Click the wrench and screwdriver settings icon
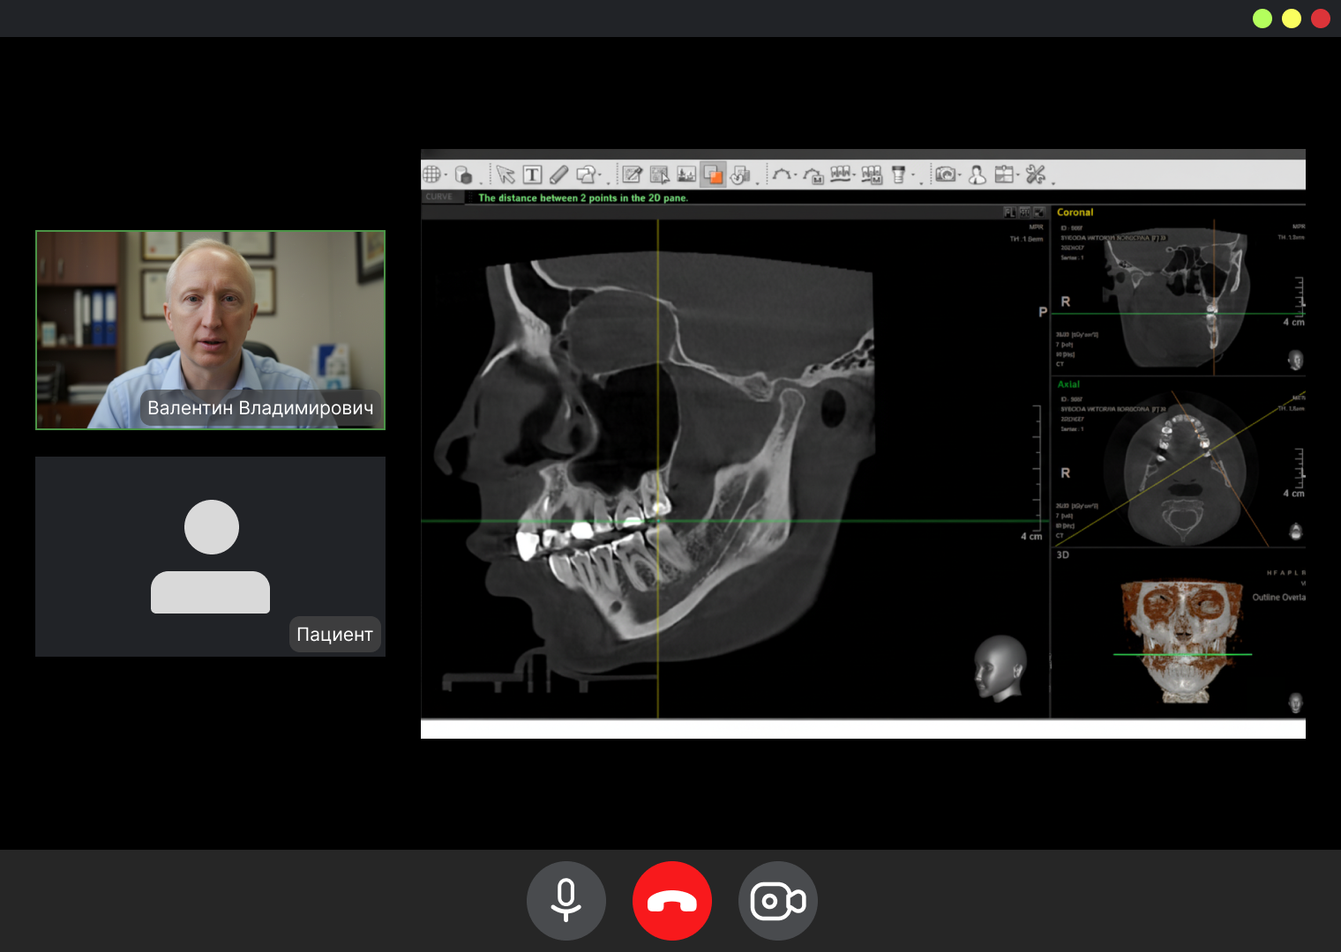The image size is (1341, 952). (x=1035, y=175)
